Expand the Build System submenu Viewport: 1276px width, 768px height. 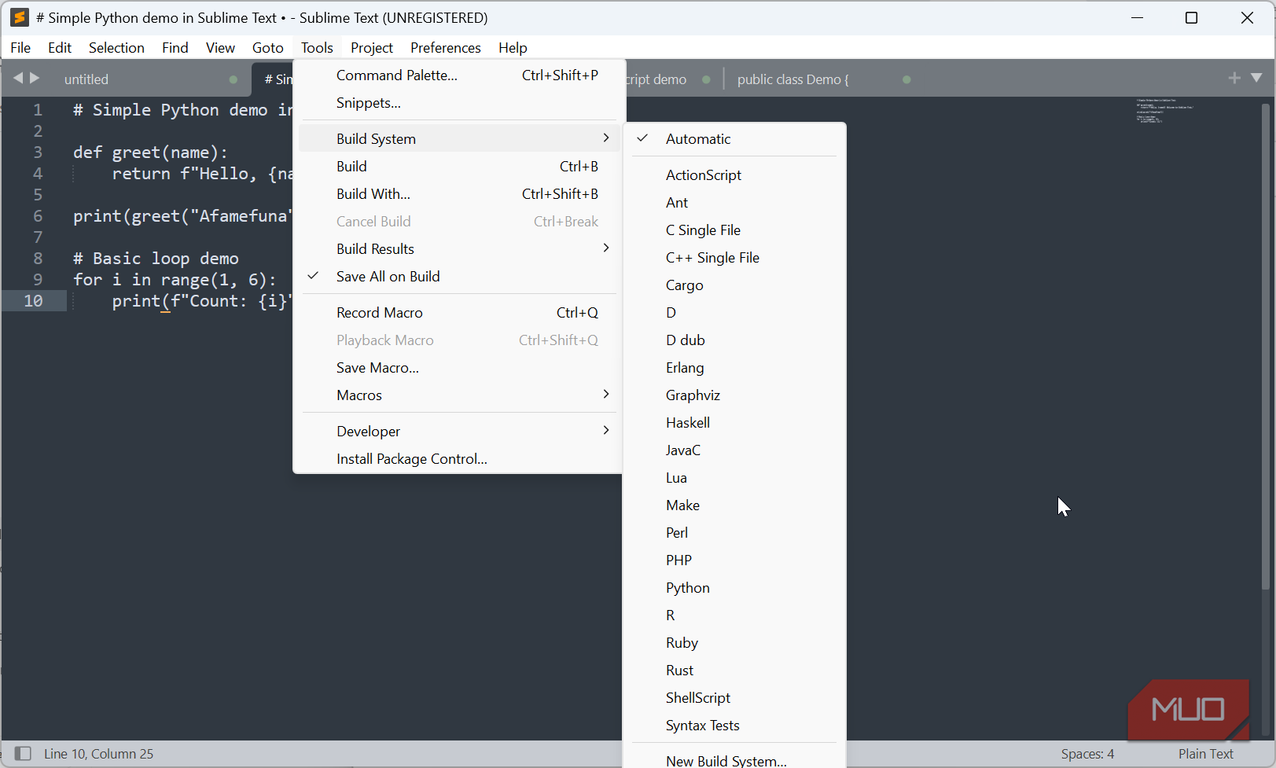click(x=459, y=139)
